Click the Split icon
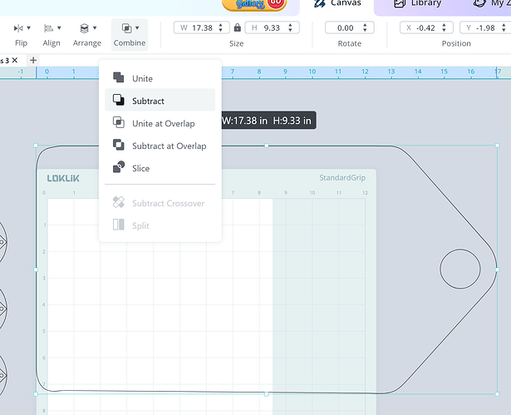The width and height of the screenshot is (511, 415). [118, 225]
